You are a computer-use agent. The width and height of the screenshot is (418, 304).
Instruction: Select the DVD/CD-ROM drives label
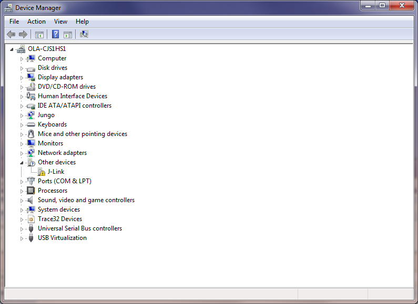pyautogui.click(x=67, y=87)
